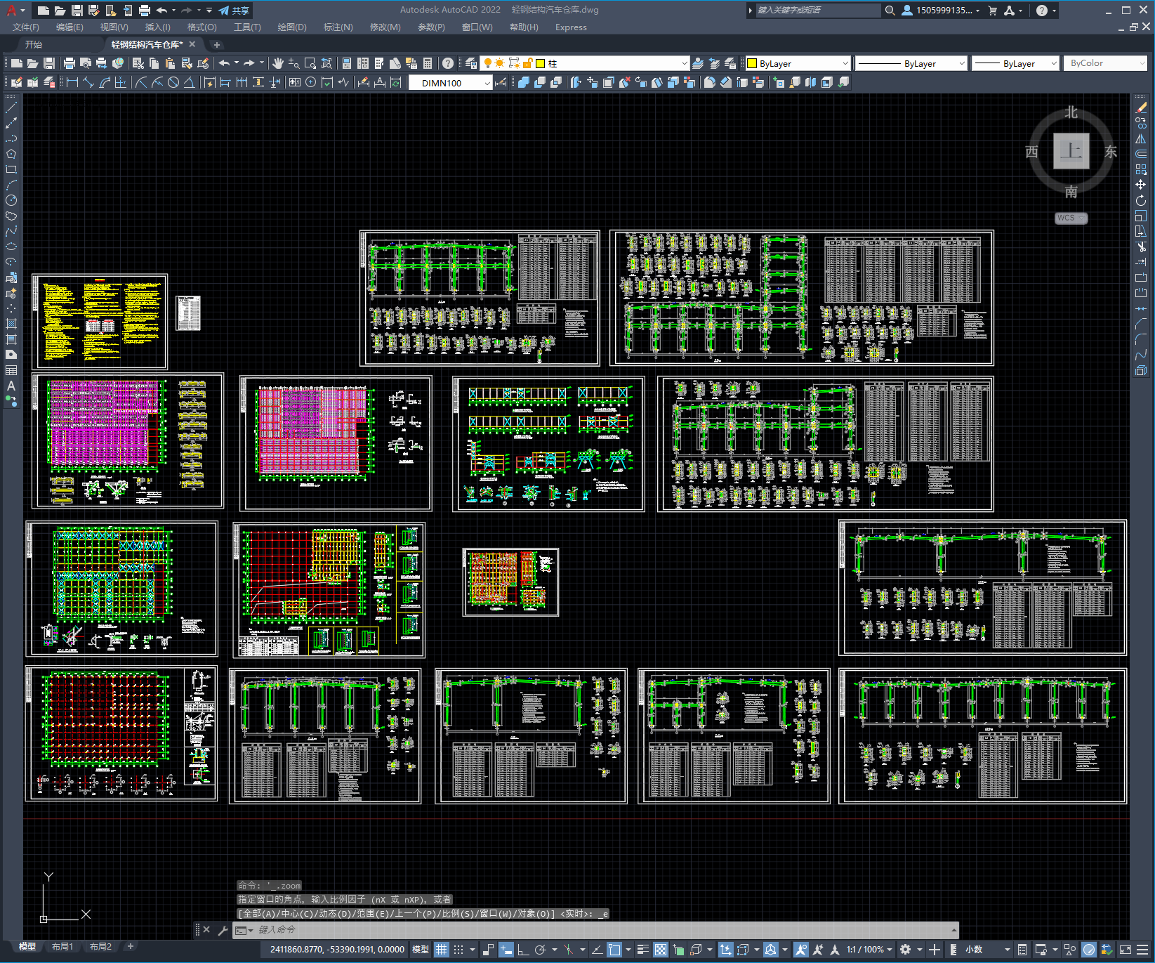Viewport: 1155px width, 963px height.
Task: Click the keyword search input field
Action: (817, 11)
